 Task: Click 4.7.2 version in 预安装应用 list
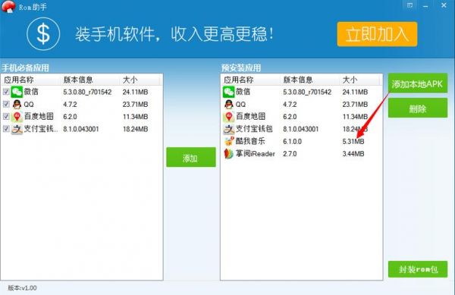click(x=290, y=105)
